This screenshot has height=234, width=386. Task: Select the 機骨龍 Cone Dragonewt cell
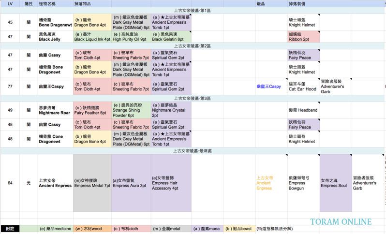56,139
